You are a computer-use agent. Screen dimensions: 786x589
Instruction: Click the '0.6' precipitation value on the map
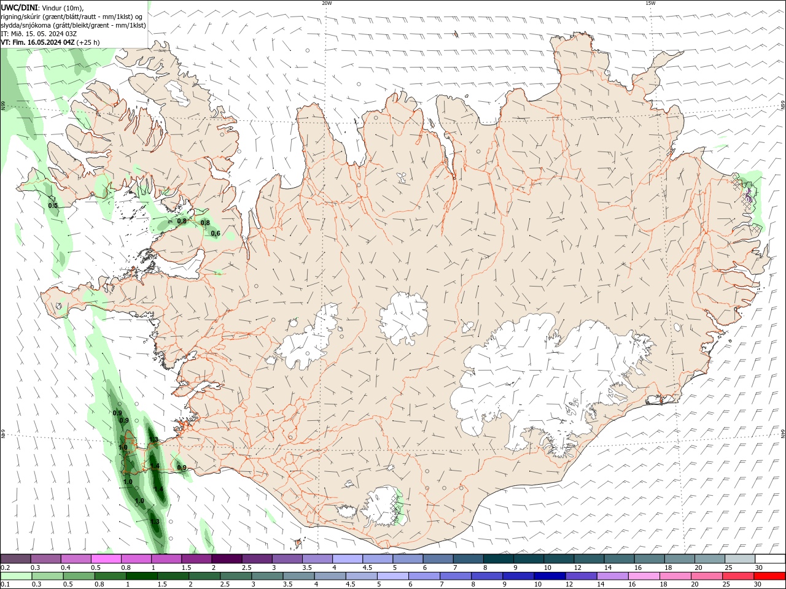[216, 233]
